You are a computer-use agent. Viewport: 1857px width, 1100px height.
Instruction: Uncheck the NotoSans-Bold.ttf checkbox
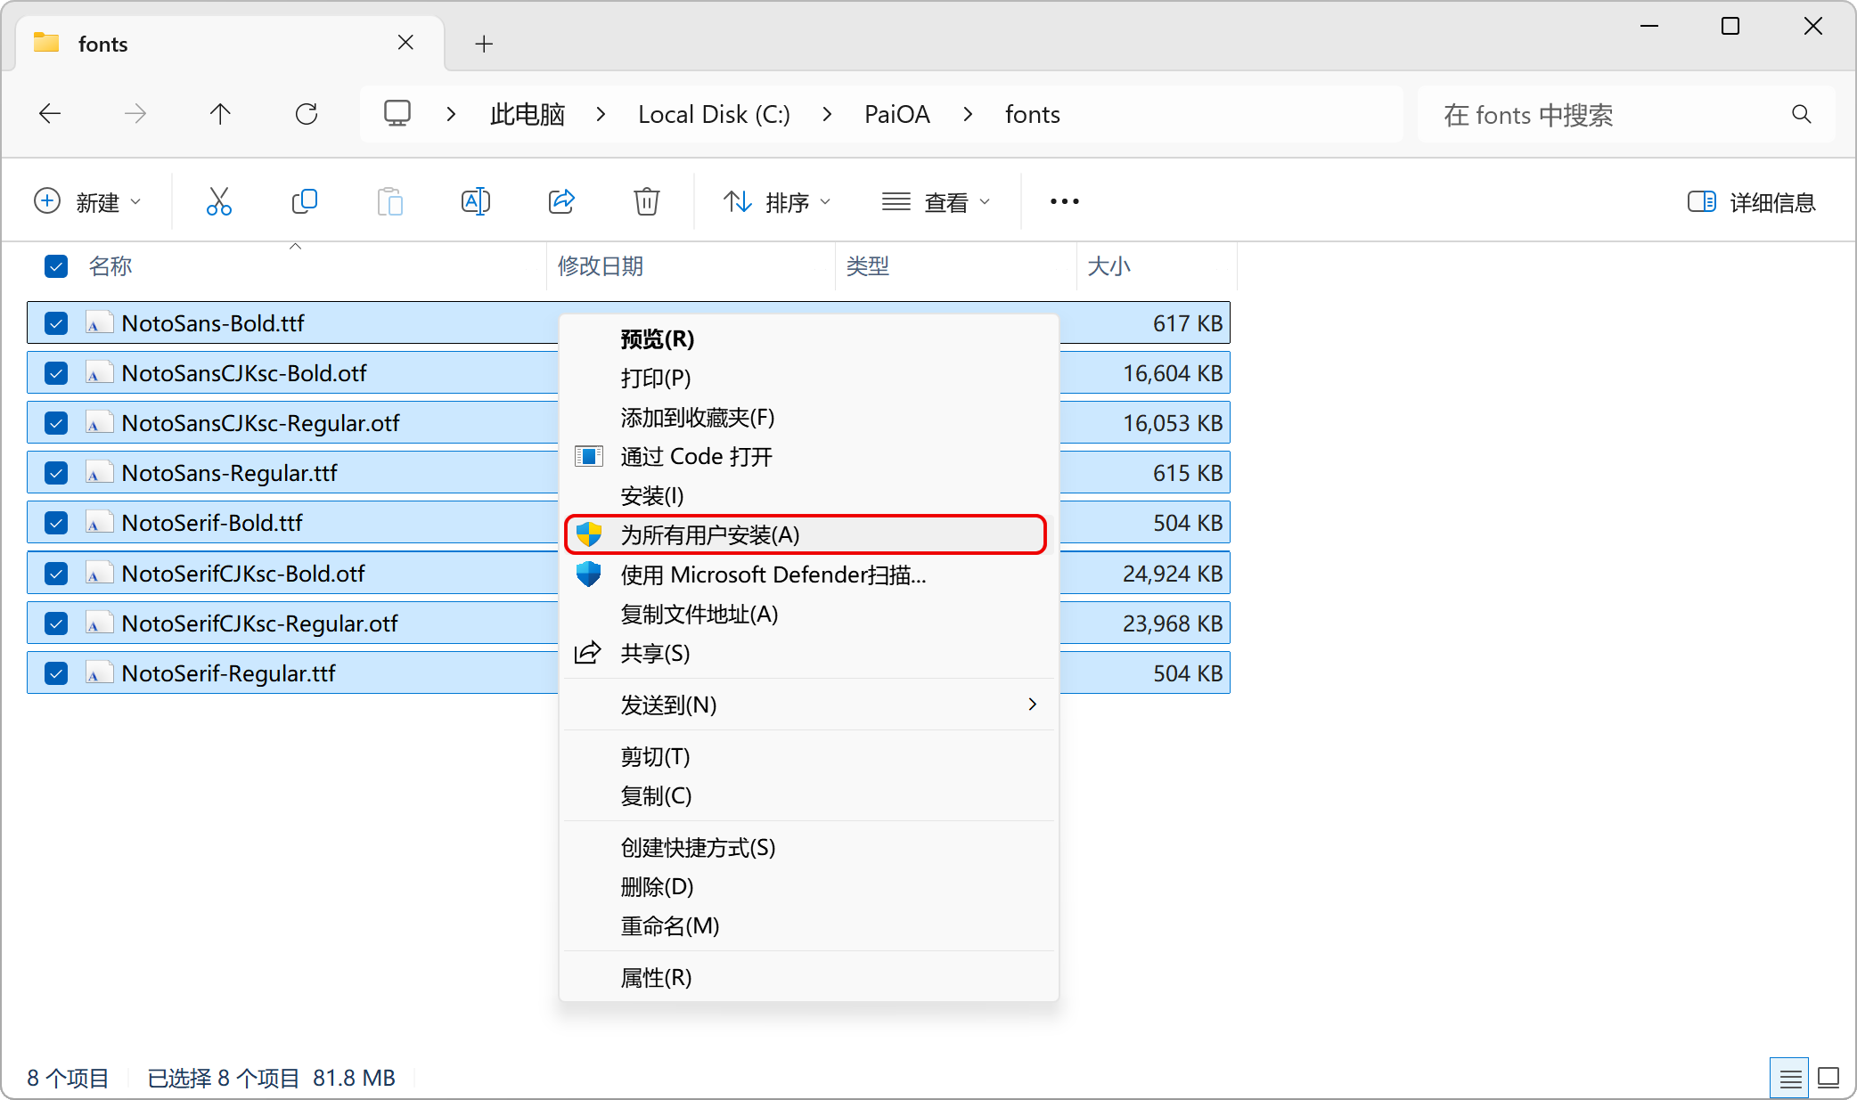[x=56, y=322]
